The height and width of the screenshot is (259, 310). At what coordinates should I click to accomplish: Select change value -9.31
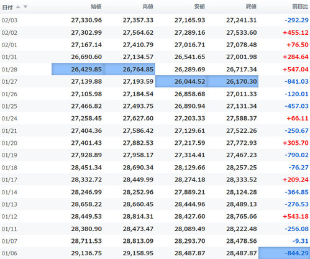point(301,241)
